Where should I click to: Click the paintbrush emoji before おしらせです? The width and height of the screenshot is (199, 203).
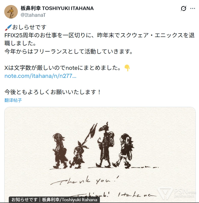click(8, 28)
